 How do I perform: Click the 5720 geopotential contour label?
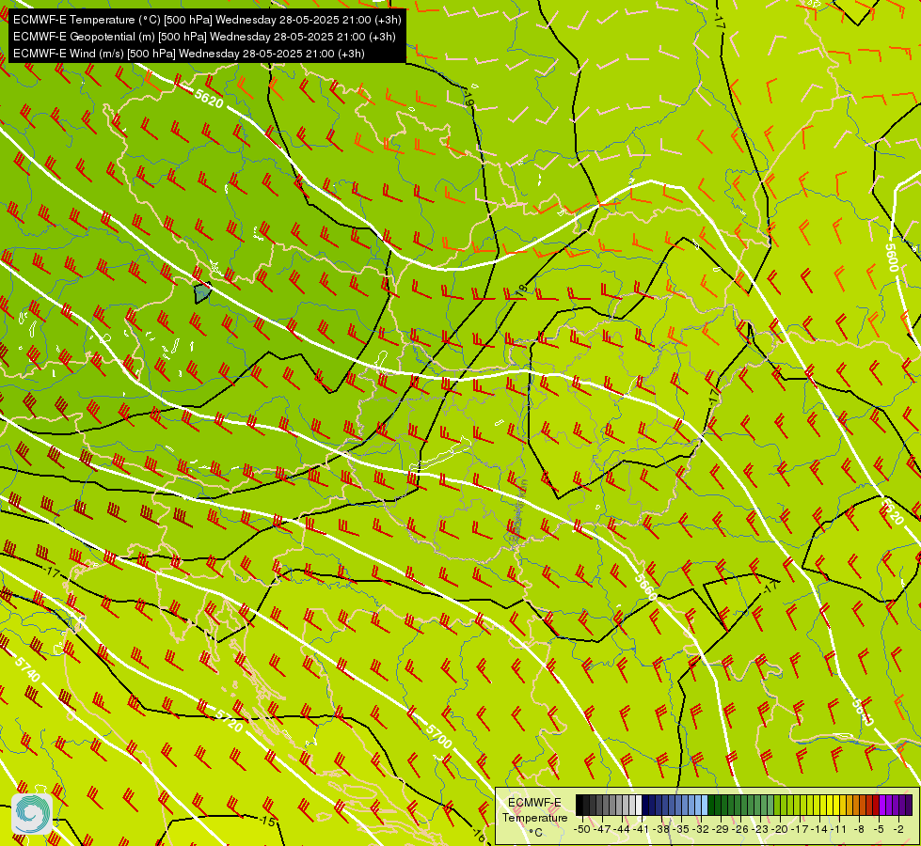pos(230,720)
